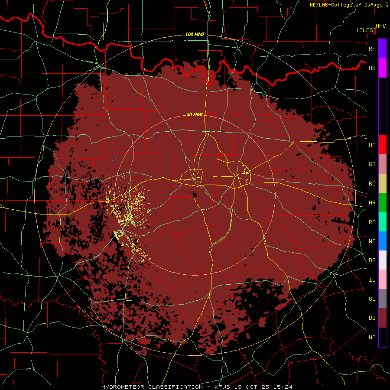The image size is (390, 390).
Task: Click the DS legend label
Action: click(372, 260)
